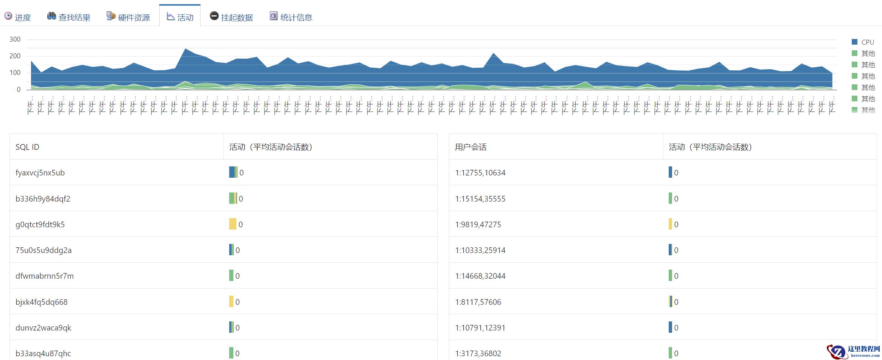This screenshot has height=360, width=882.
Task: Click the activity bar for 75u0s5u9ddg2a
Action: click(231, 250)
